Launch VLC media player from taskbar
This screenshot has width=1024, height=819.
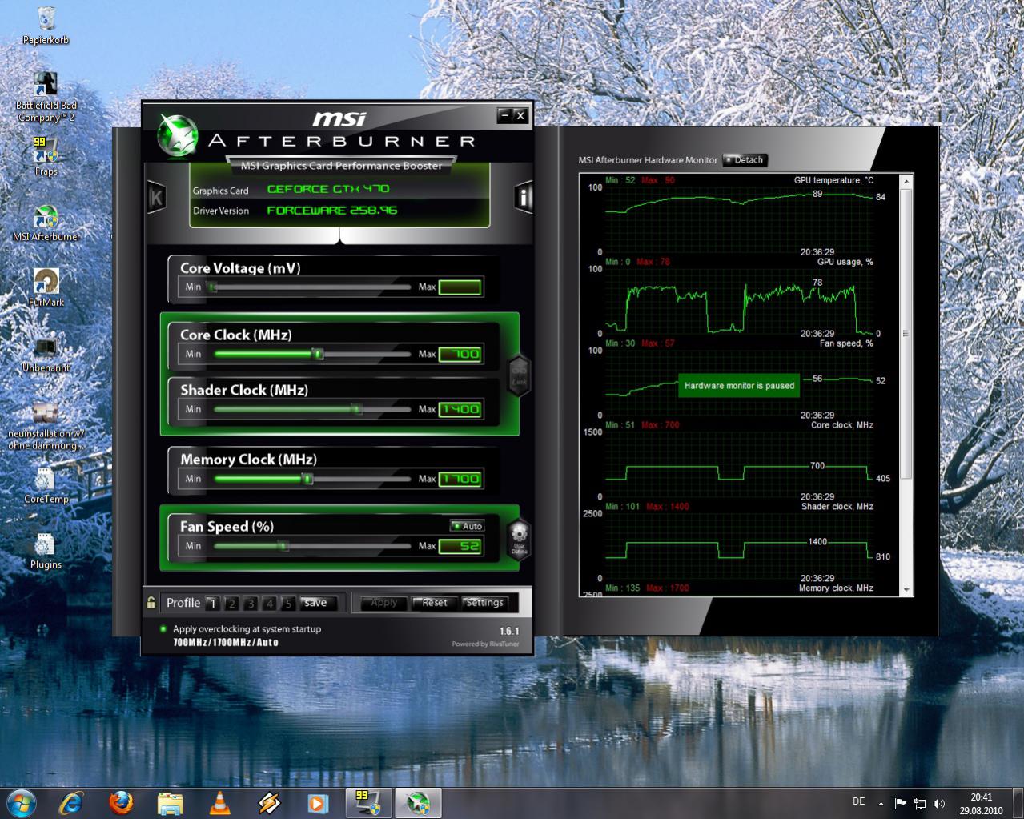coord(219,802)
